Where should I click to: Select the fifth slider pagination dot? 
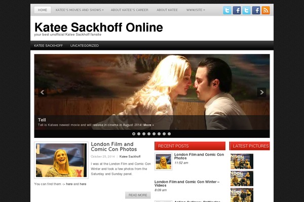tap(154, 134)
